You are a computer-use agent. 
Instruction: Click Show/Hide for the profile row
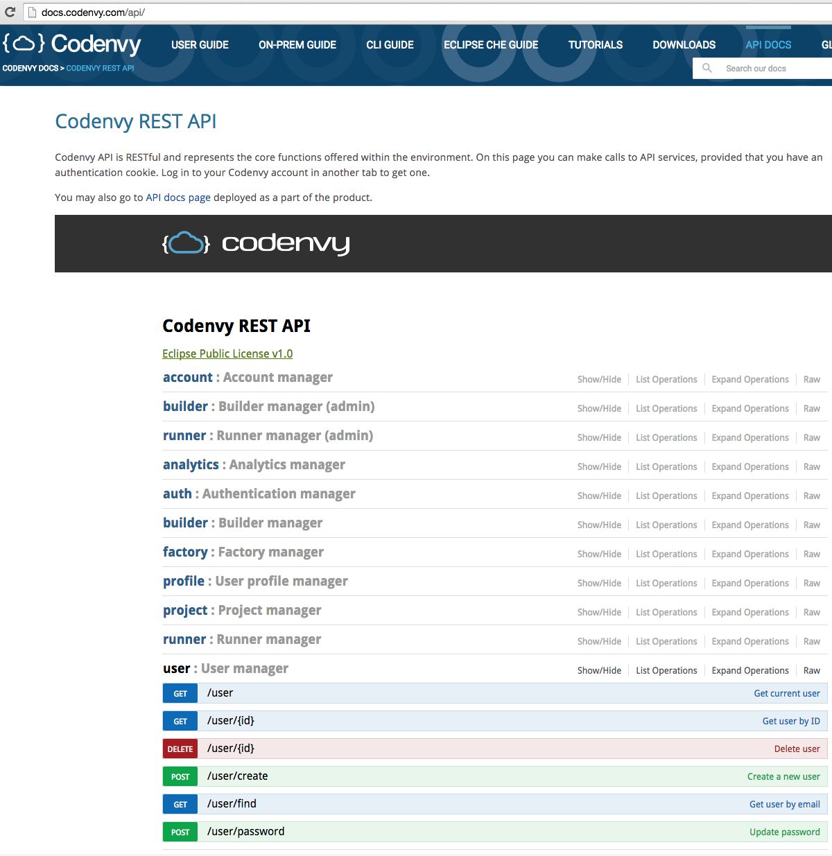599,583
